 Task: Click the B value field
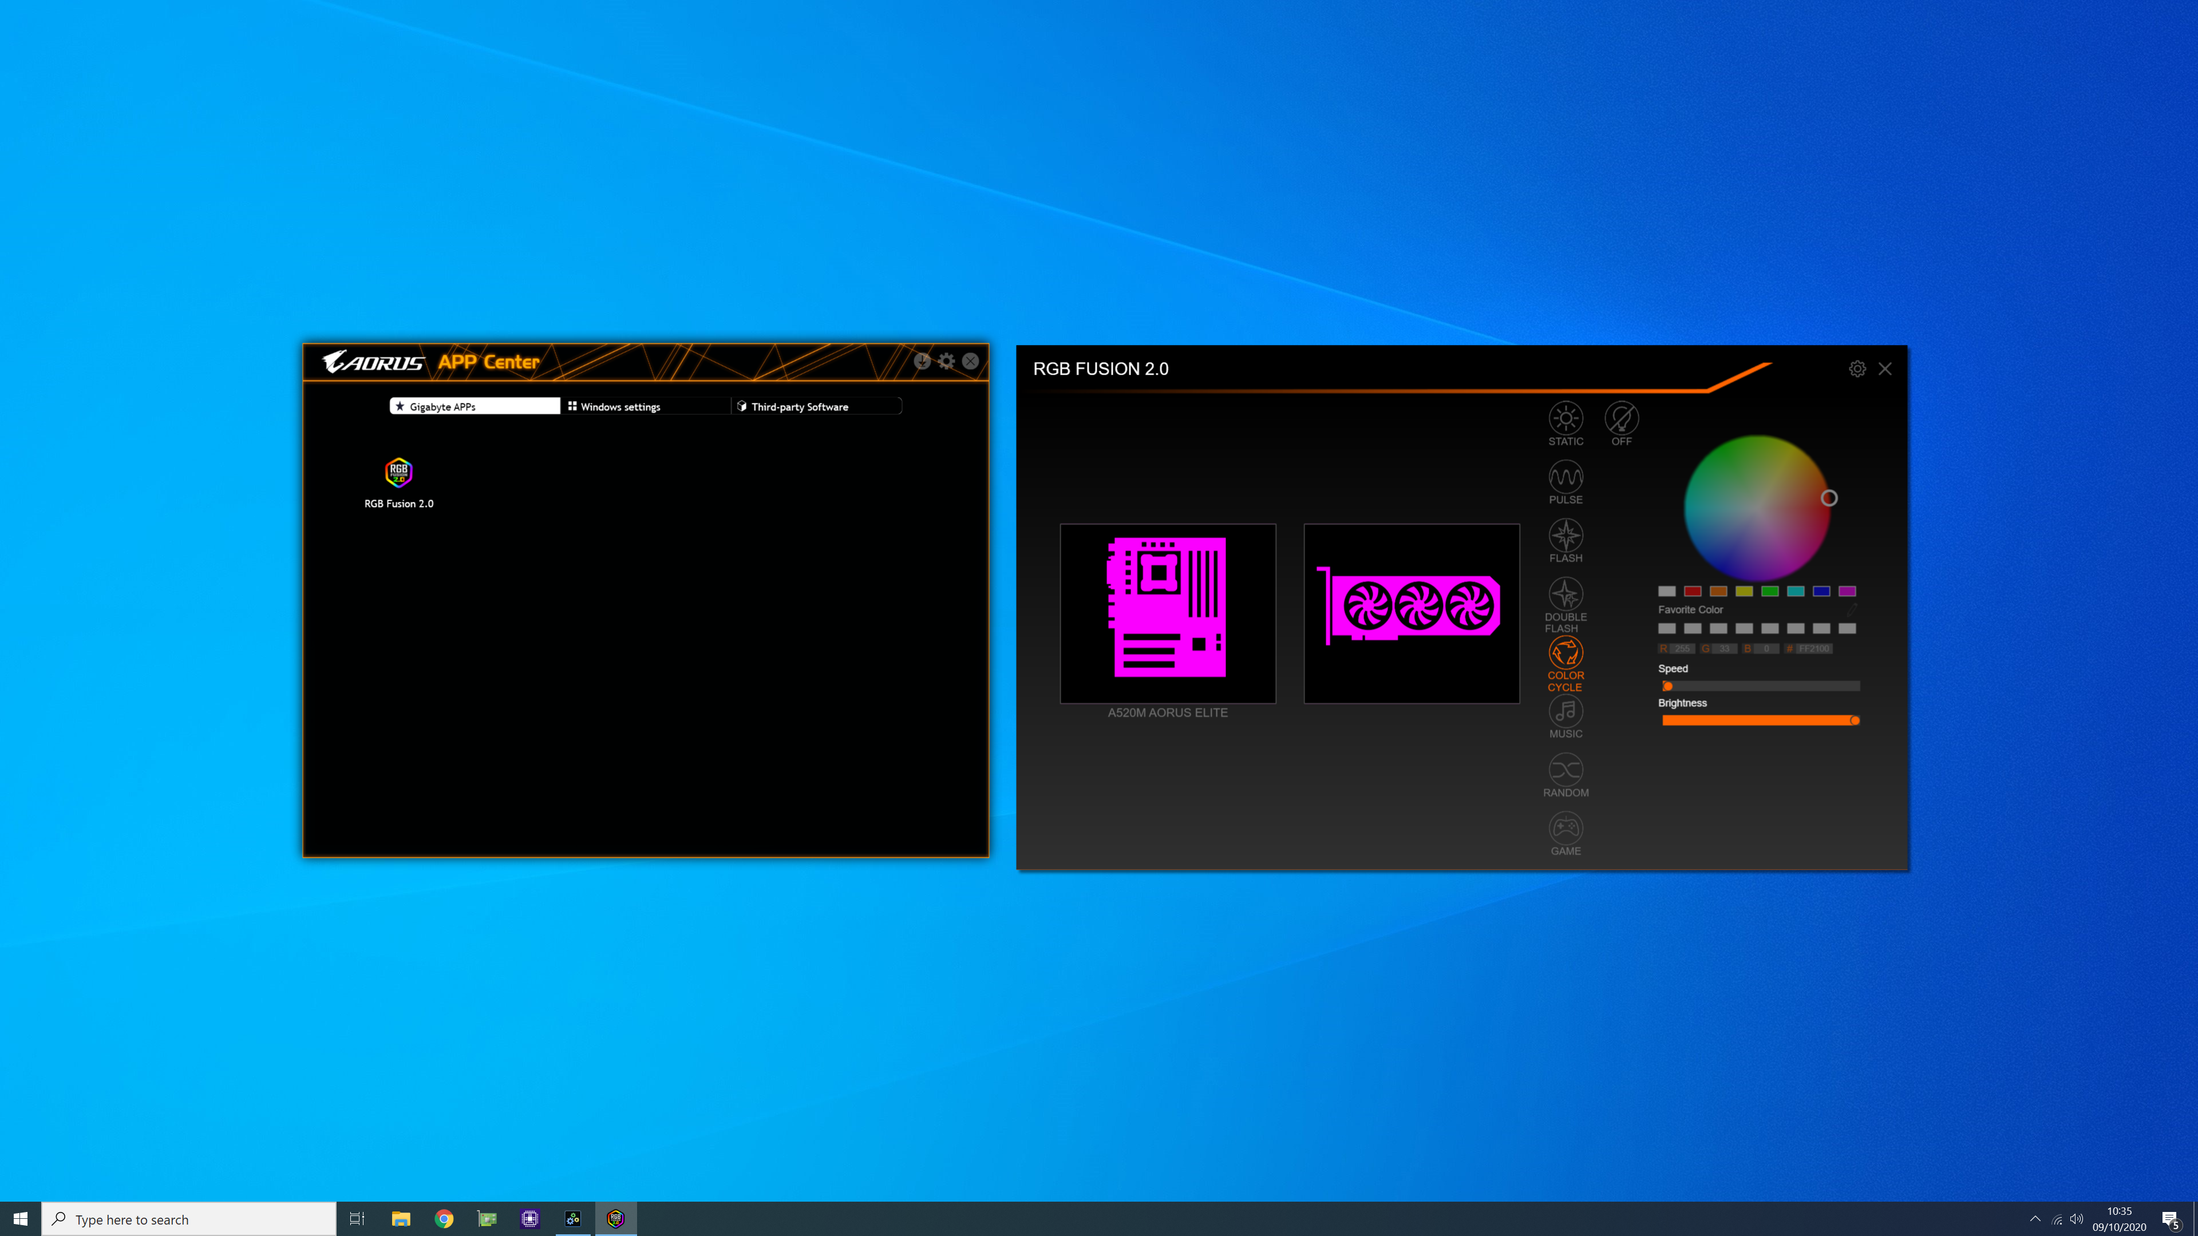click(x=1766, y=648)
